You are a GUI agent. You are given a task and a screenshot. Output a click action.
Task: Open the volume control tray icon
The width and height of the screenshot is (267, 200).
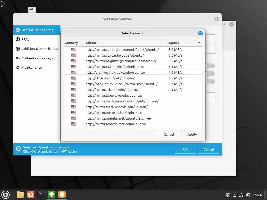coord(248,195)
